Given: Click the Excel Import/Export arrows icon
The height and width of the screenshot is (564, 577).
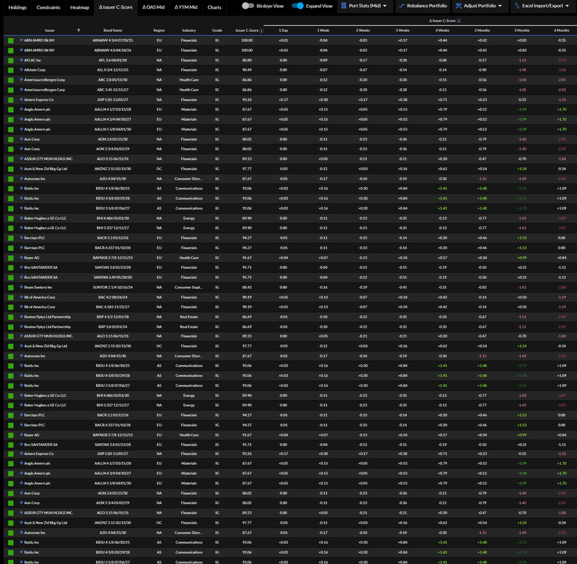Looking at the screenshot, I should pyautogui.click(x=517, y=6).
